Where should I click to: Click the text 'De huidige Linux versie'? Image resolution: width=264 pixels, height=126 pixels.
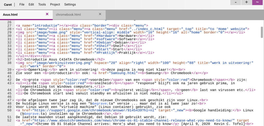pos(41,104)
